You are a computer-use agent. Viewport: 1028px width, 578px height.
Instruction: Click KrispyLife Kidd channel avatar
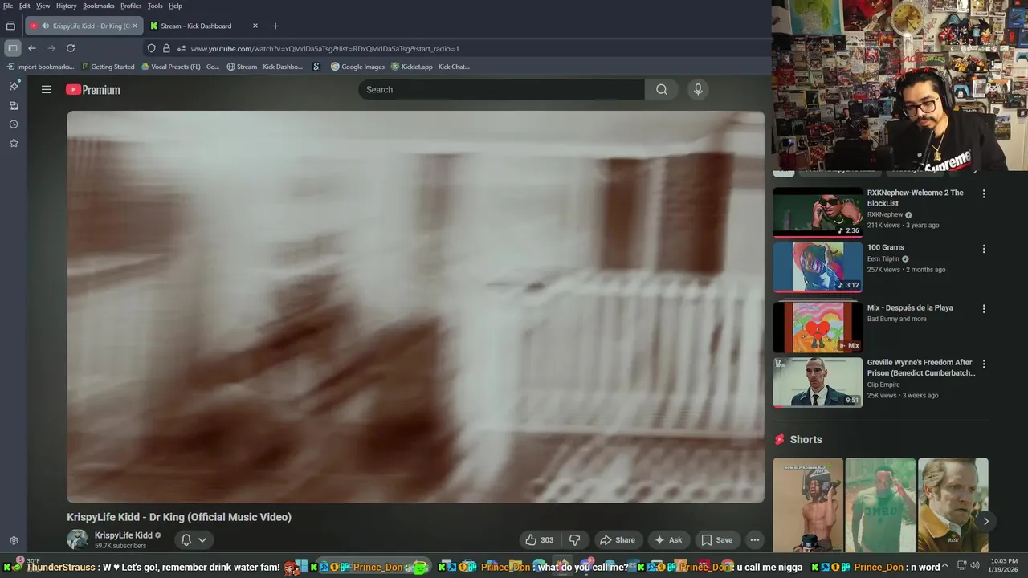(x=77, y=539)
